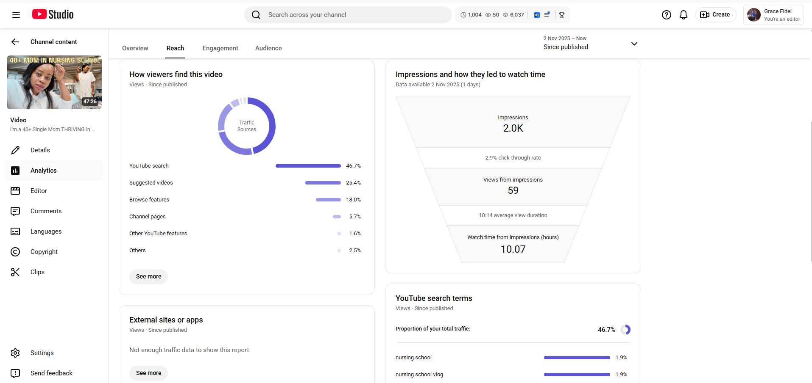This screenshot has width=812, height=383.
Task: Open the notifications bell
Action: pyautogui.click(x=683, y=15)
